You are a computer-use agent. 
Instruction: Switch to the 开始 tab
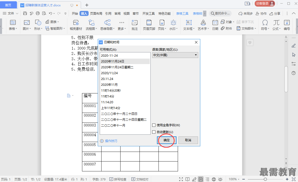tap(75, 13)
